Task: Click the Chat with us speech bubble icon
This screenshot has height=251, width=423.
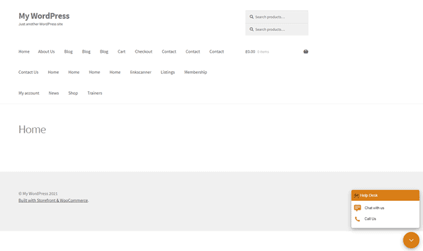Action: (357, 208)
